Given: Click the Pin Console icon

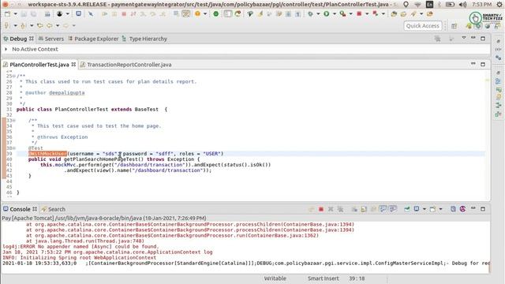Looking at the screenshot, I should point(407,209).
